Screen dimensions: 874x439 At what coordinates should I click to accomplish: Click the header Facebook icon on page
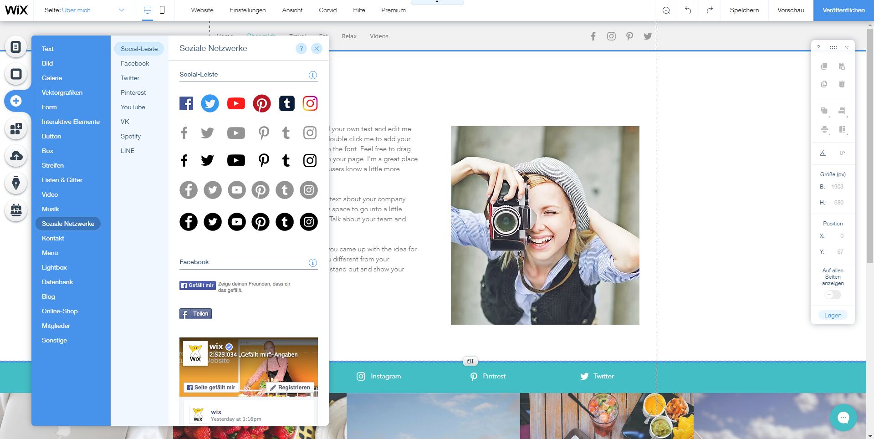(x=593, y=36)
